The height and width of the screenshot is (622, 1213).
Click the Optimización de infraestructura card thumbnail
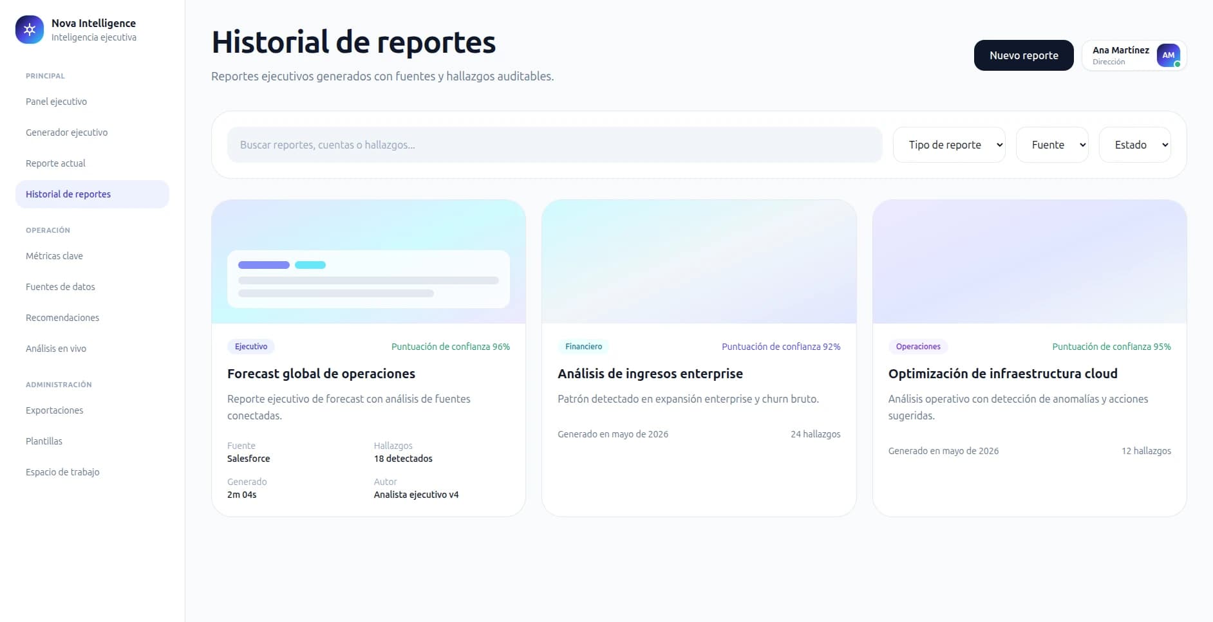[x=1030, y=262]
